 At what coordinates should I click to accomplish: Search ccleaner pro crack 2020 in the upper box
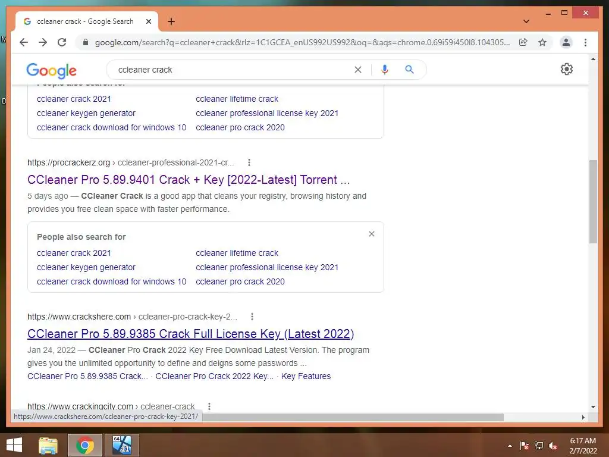(x=240, y=127)
